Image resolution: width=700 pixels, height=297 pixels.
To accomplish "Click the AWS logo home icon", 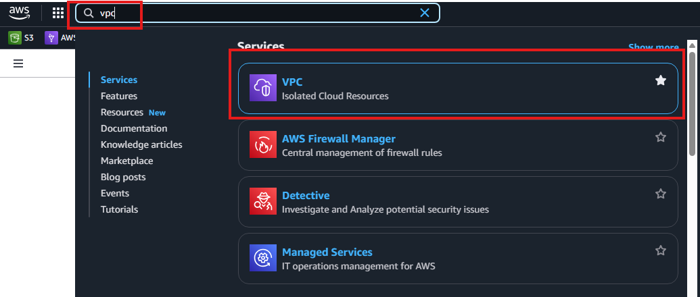I will tap(19, 12).
